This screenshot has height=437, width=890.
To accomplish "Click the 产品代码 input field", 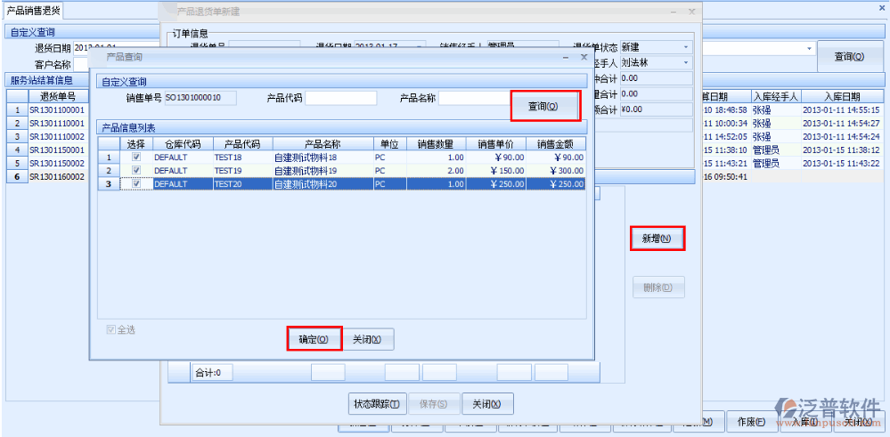I will (x=341, y=98).
